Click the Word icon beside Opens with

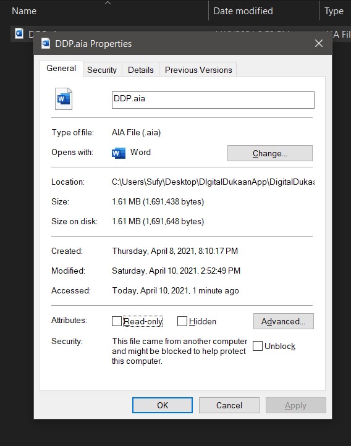118,153
